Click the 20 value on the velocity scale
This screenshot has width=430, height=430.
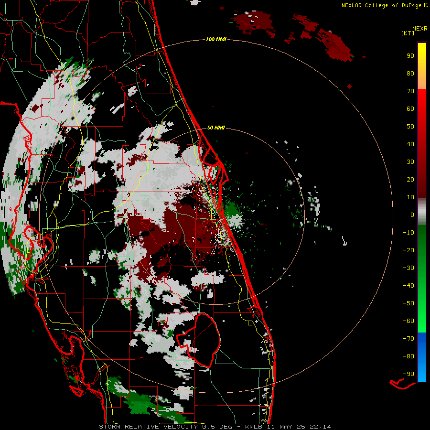(x=410, y=180)
